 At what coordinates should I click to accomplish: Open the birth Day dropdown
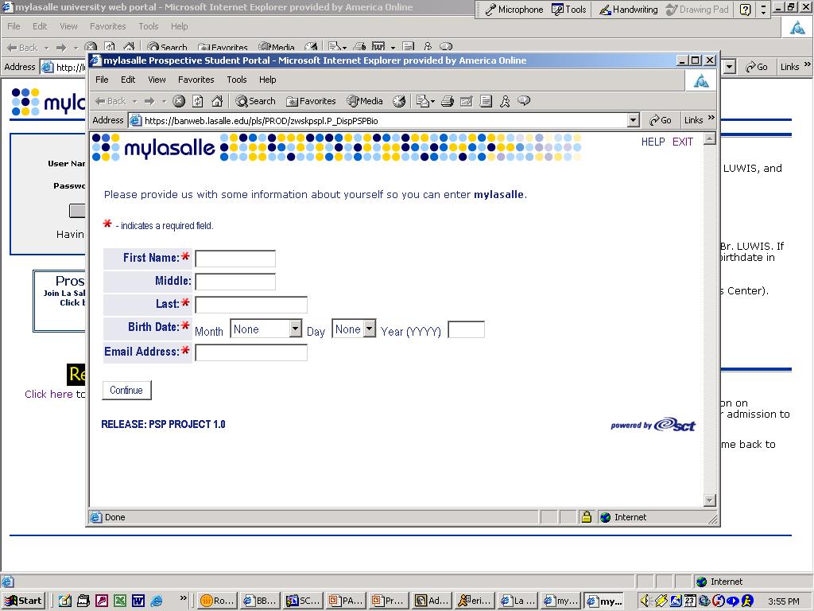pos(354,329)
